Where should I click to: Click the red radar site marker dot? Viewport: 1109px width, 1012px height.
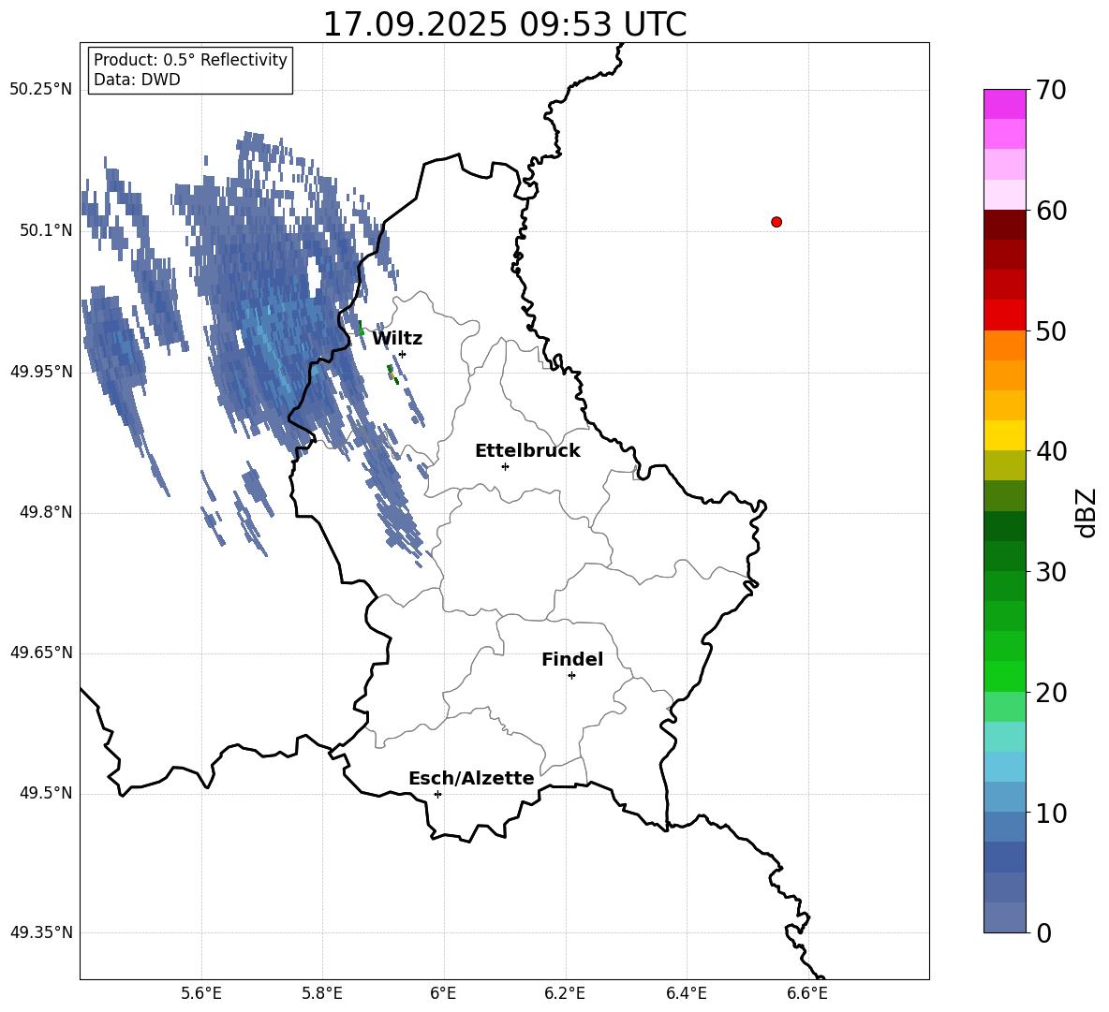(776, 222)
